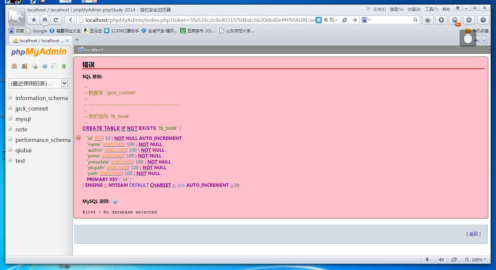Image resolution: width=496 pixels, height=270 pixels.
Task: Go to browser home page
Action: click(45, 20)
